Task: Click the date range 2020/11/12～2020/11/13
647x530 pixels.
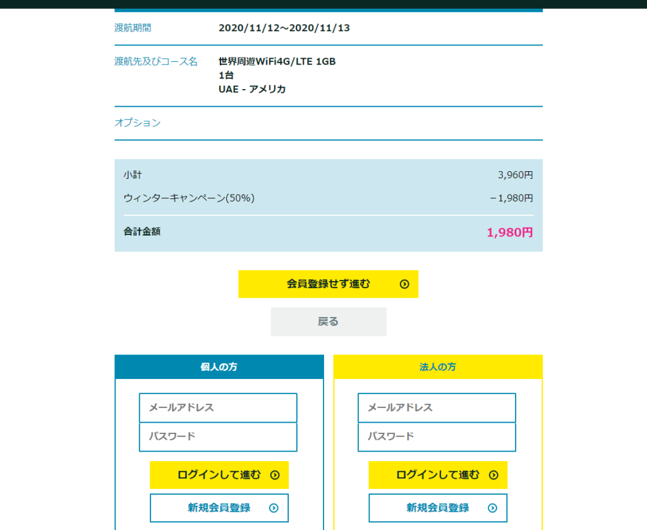Action: (284, 28)
